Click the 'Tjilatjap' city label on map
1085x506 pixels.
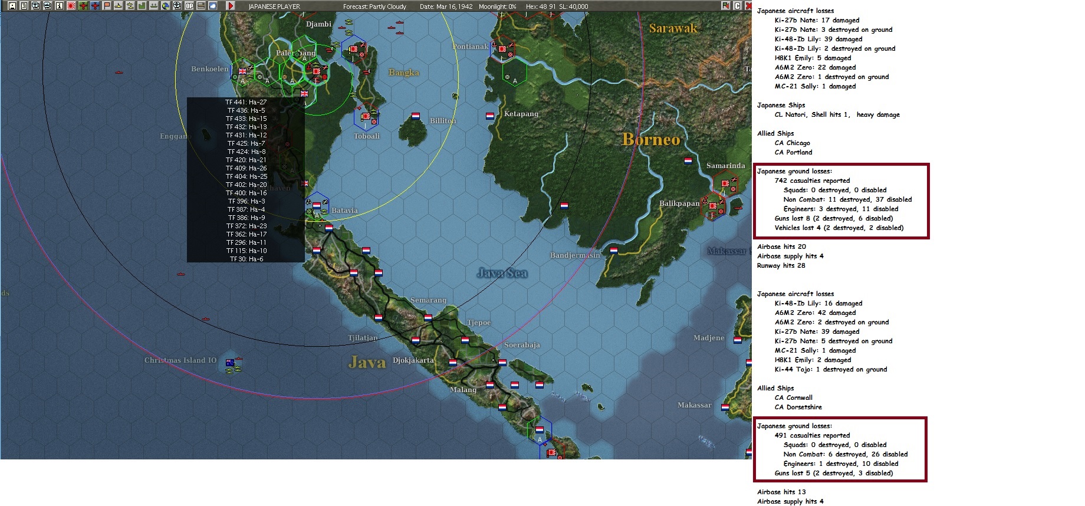[363, 338]
